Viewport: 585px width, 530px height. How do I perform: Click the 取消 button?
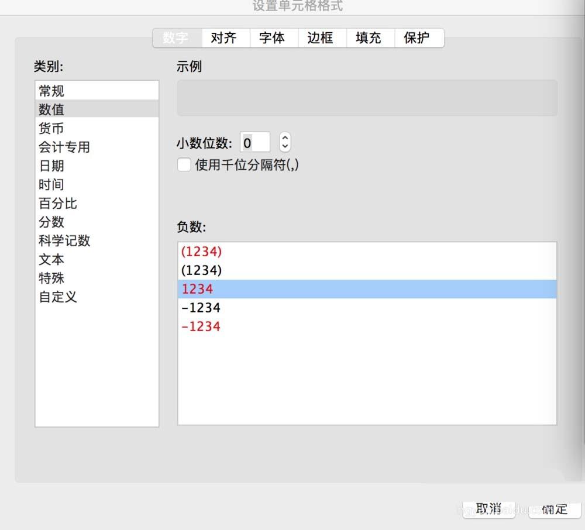[x=488, y=509]
